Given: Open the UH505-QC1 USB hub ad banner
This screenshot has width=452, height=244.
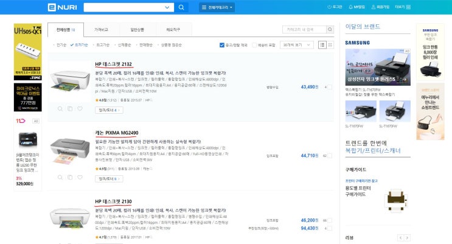Looking at the screenshot, I should [27, 52].
